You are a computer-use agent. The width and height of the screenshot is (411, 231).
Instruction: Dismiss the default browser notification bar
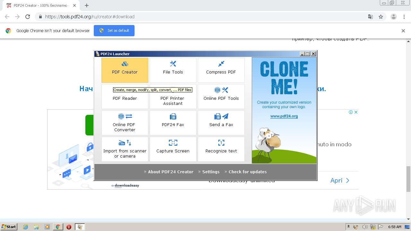tap(403, 31)
